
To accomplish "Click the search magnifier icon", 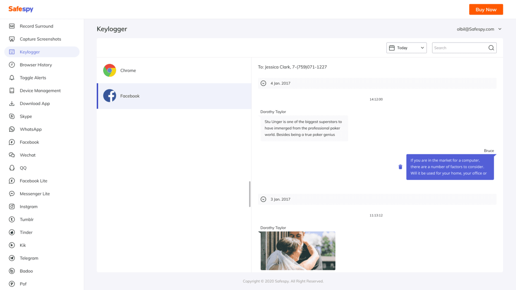I will click(x=491, y=48).
